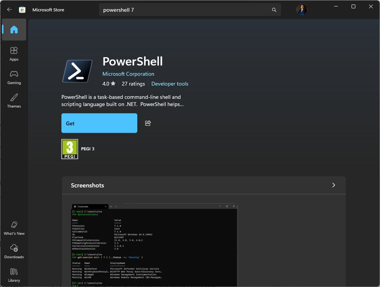380x287 pixels.
Task: Click the PowerShell app logo
Action: click(77, 71)
